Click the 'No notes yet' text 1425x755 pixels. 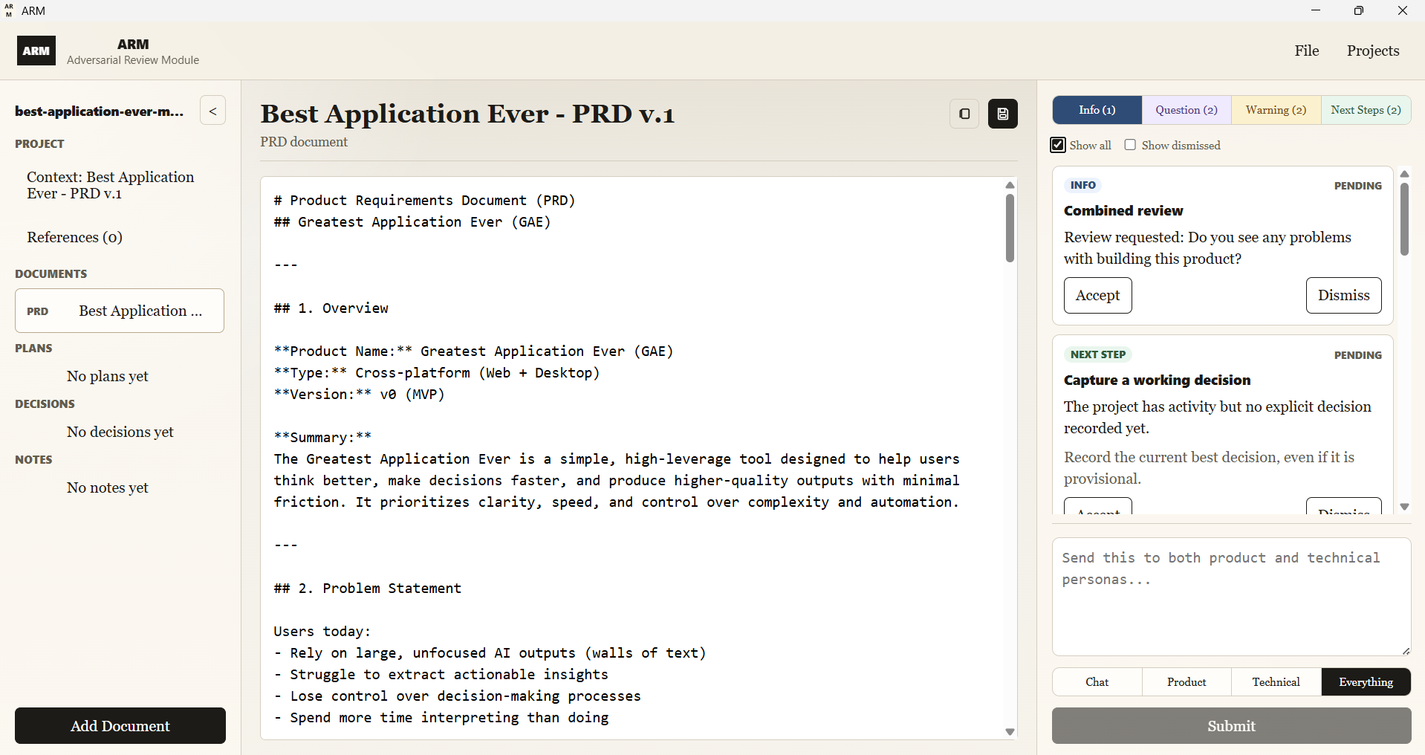click(108, 487)
